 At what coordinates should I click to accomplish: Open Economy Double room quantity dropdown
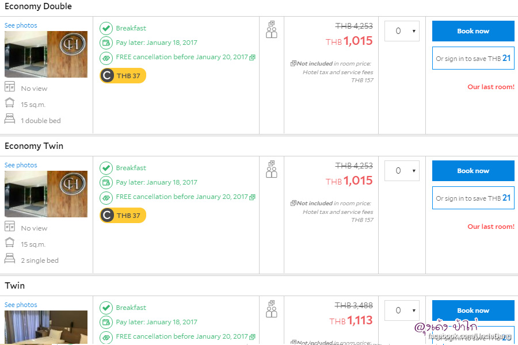[402, 31]
